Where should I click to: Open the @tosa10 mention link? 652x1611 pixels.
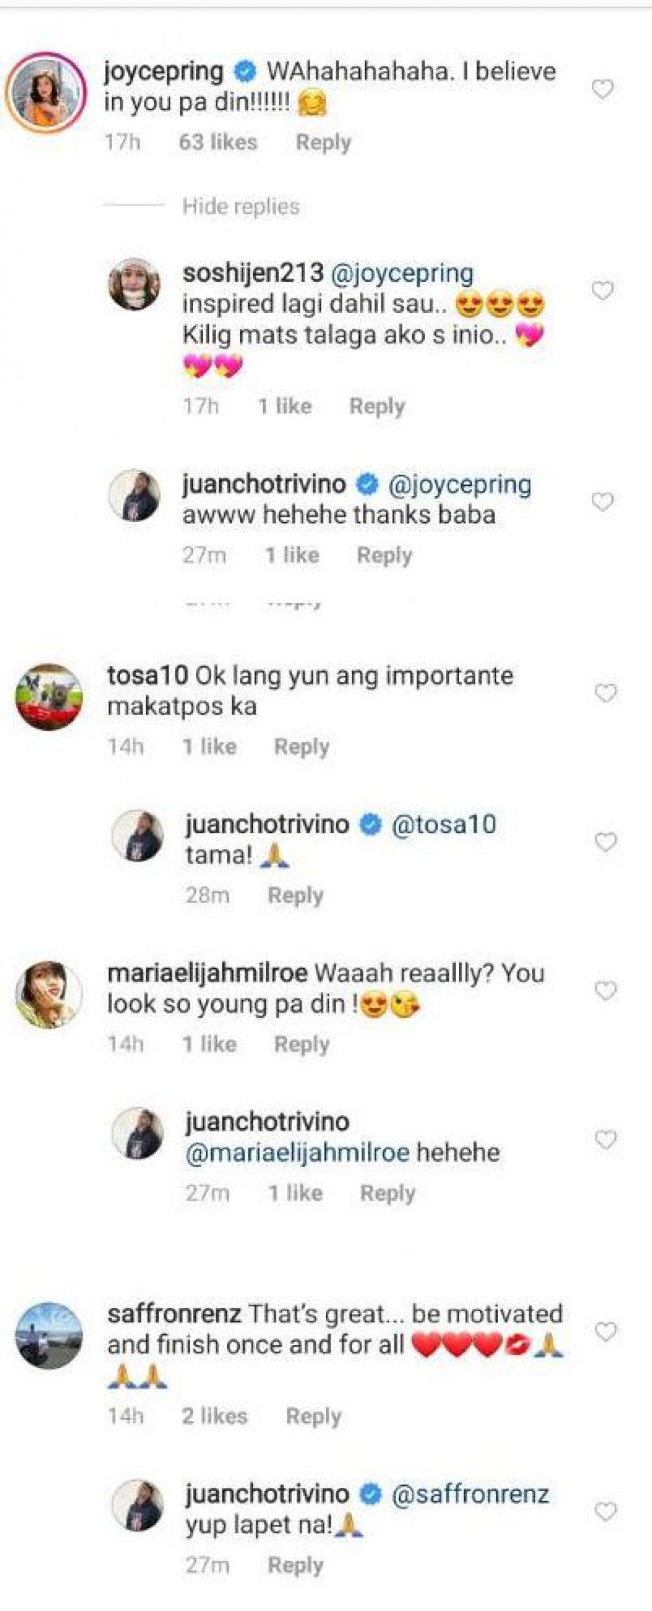coord(443,824)
